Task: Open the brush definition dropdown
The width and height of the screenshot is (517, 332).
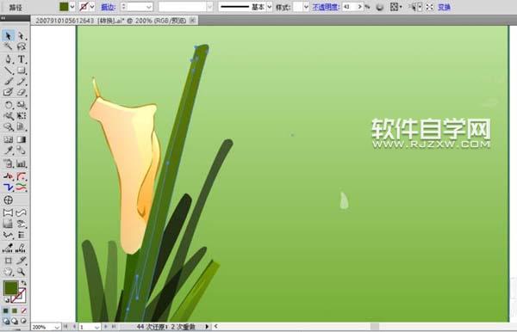Action: 209,7
